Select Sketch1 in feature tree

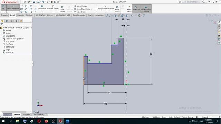click(9, 52)
